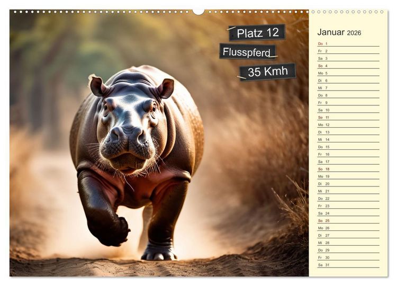Select the 'Do 1' calendar row
Screen dimensions: 397x286
point(348,43)
